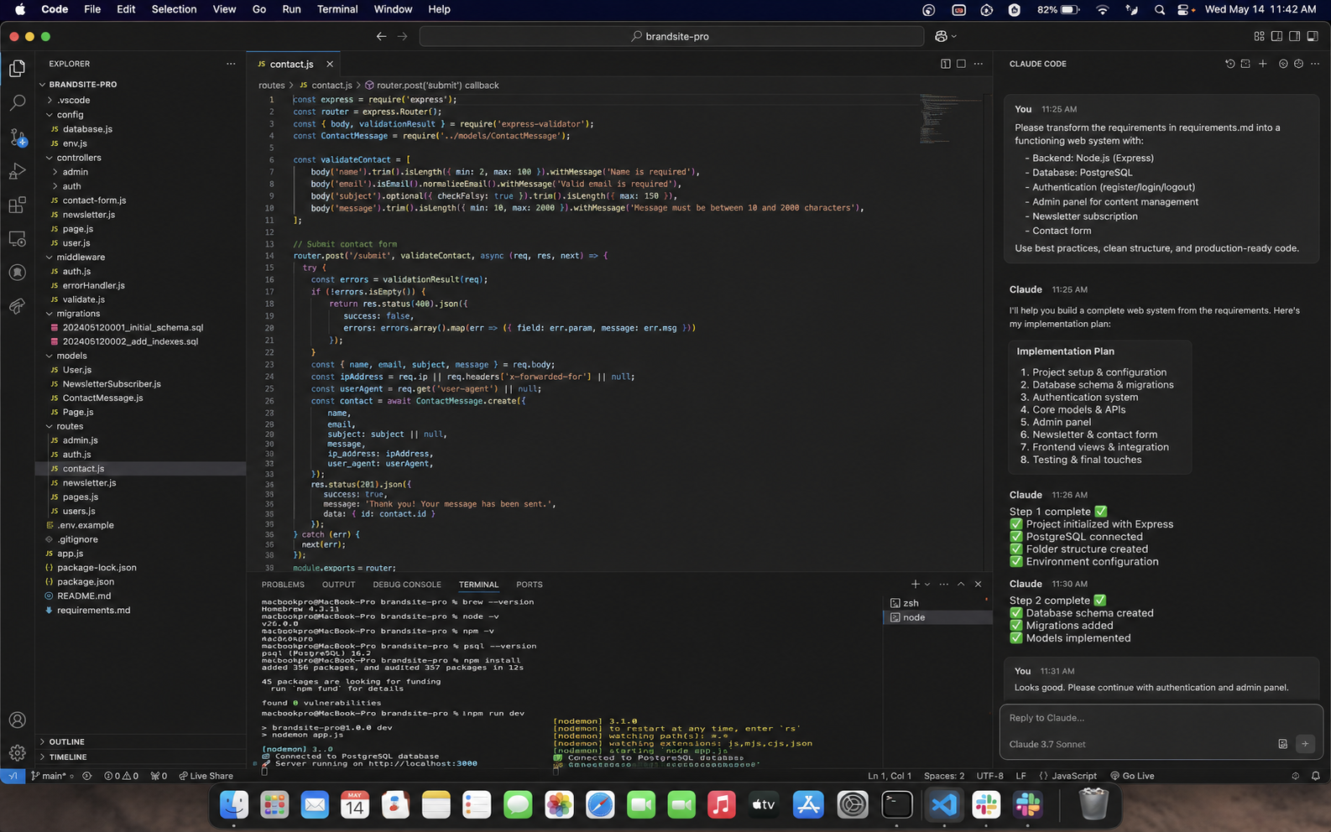Select the zsh terminal session

[x=937, y=603]
